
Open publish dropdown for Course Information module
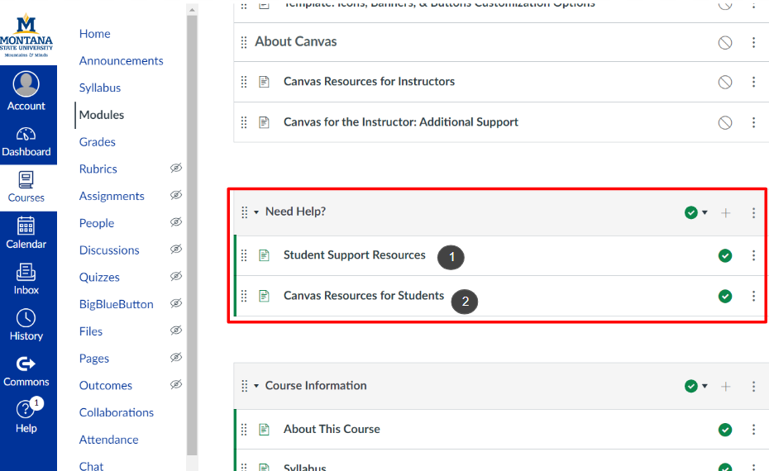(x=696, y=386)
